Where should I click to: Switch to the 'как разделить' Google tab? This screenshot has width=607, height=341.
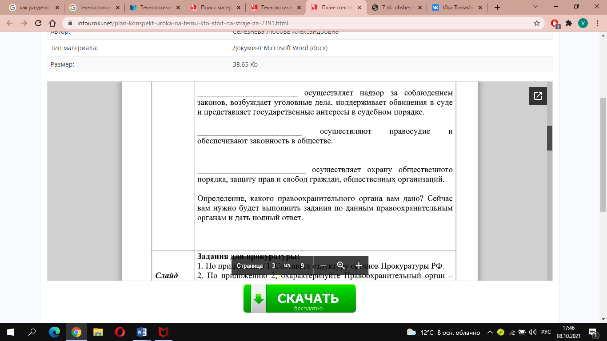(34, 8)
